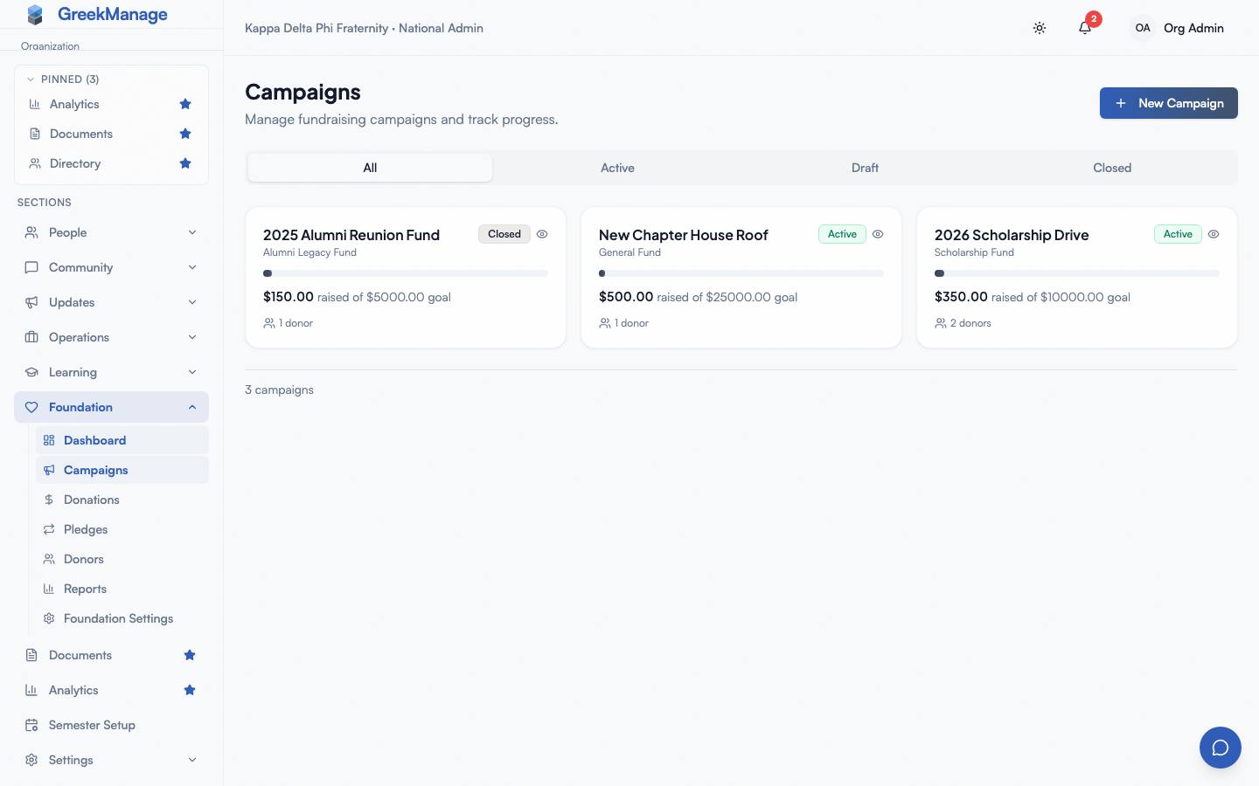Open the chat support bubble
This screenshot has width=1259, height=786.
tap(1221, 748)
